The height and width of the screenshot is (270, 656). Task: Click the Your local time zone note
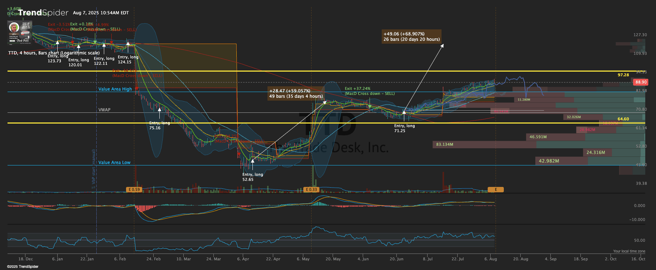[629, 251]
